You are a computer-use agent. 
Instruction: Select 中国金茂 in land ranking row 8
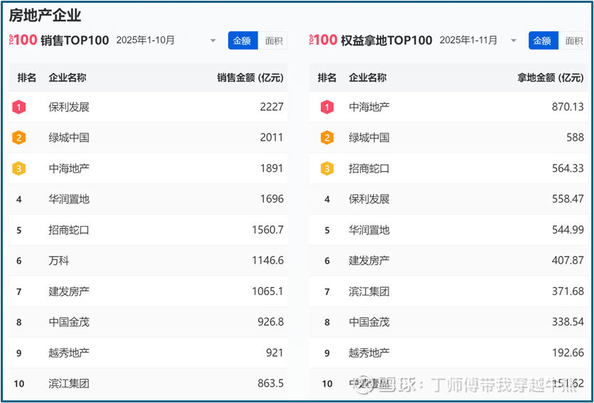click(369, 322)
